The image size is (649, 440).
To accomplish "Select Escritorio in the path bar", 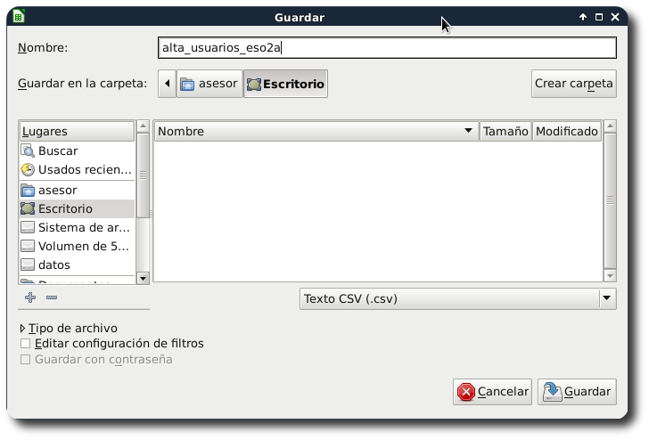I will coord(285,84).
